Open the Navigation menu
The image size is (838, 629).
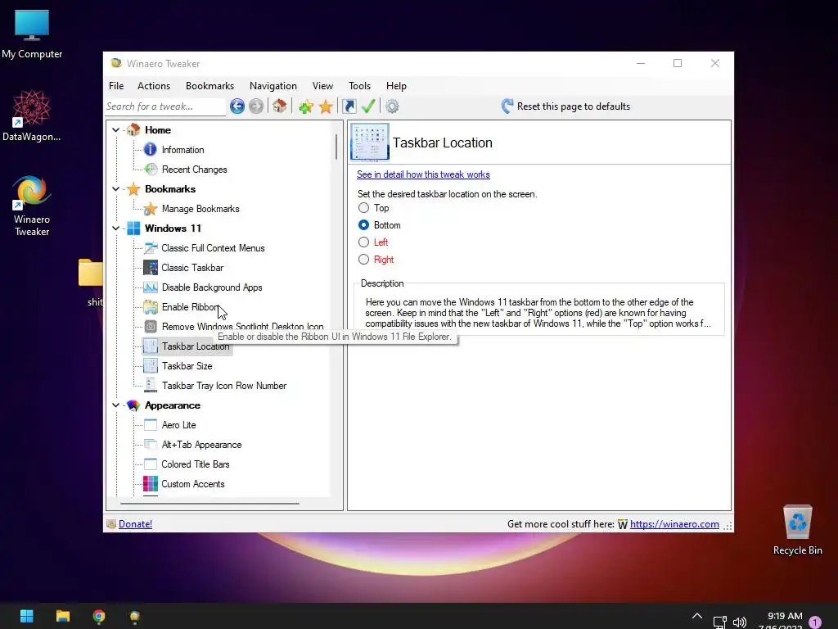click(x=273, y=85)
